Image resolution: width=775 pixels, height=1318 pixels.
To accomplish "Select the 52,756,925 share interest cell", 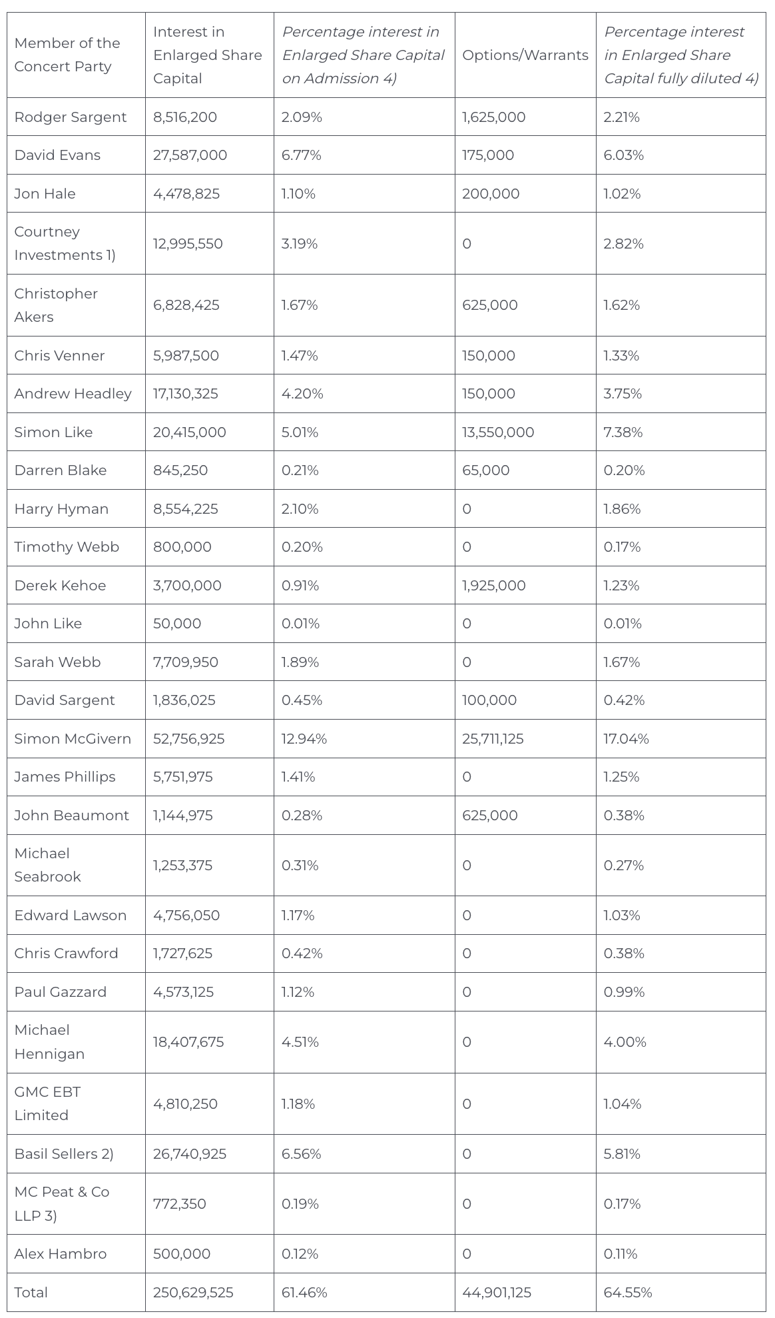I will coord(188,739).
